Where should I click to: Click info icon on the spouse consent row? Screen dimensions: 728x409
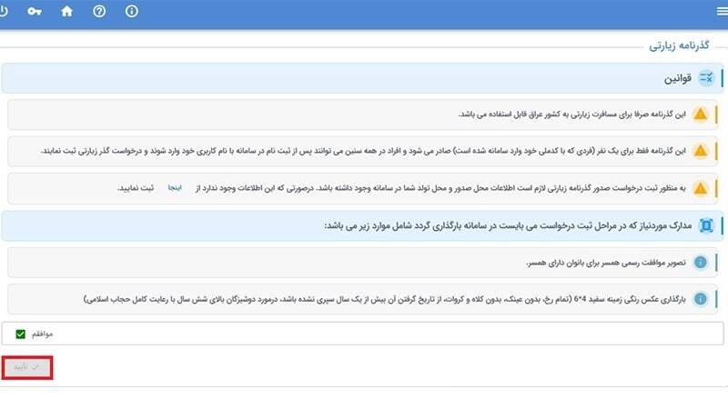point(700,263)
